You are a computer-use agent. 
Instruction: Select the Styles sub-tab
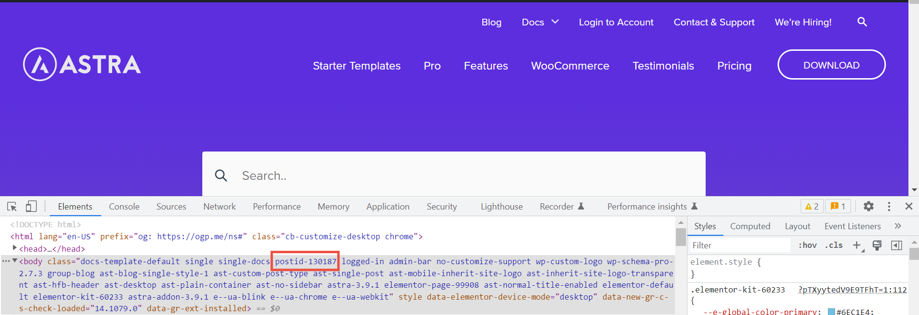pos(705,226)
